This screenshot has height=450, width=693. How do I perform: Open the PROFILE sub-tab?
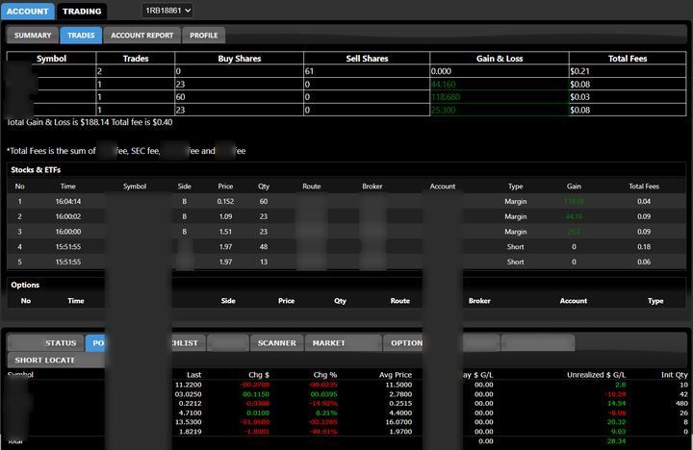(x=204, y=36)
